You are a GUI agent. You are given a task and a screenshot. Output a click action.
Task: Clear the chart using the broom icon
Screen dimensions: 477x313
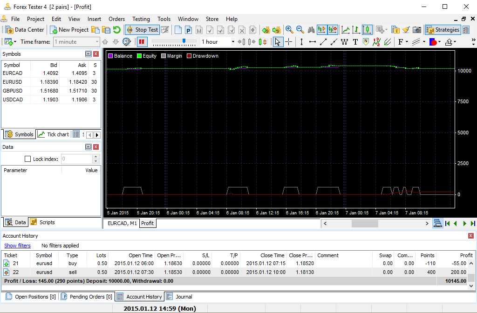point(405,29)
